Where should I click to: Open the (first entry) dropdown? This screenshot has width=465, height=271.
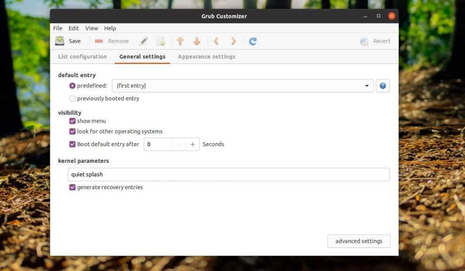tap(243, 86)
